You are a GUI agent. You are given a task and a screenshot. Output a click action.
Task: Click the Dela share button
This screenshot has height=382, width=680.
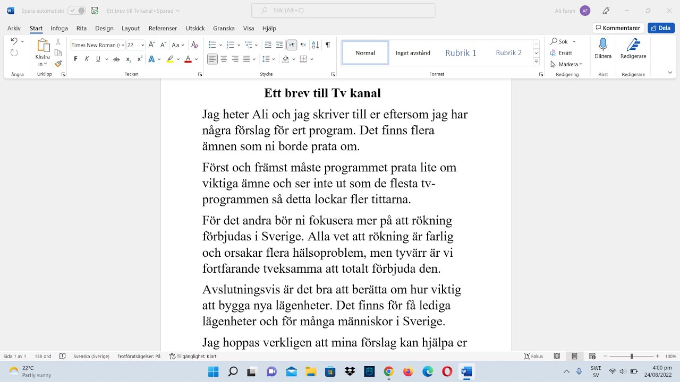[x=661, y=28]
